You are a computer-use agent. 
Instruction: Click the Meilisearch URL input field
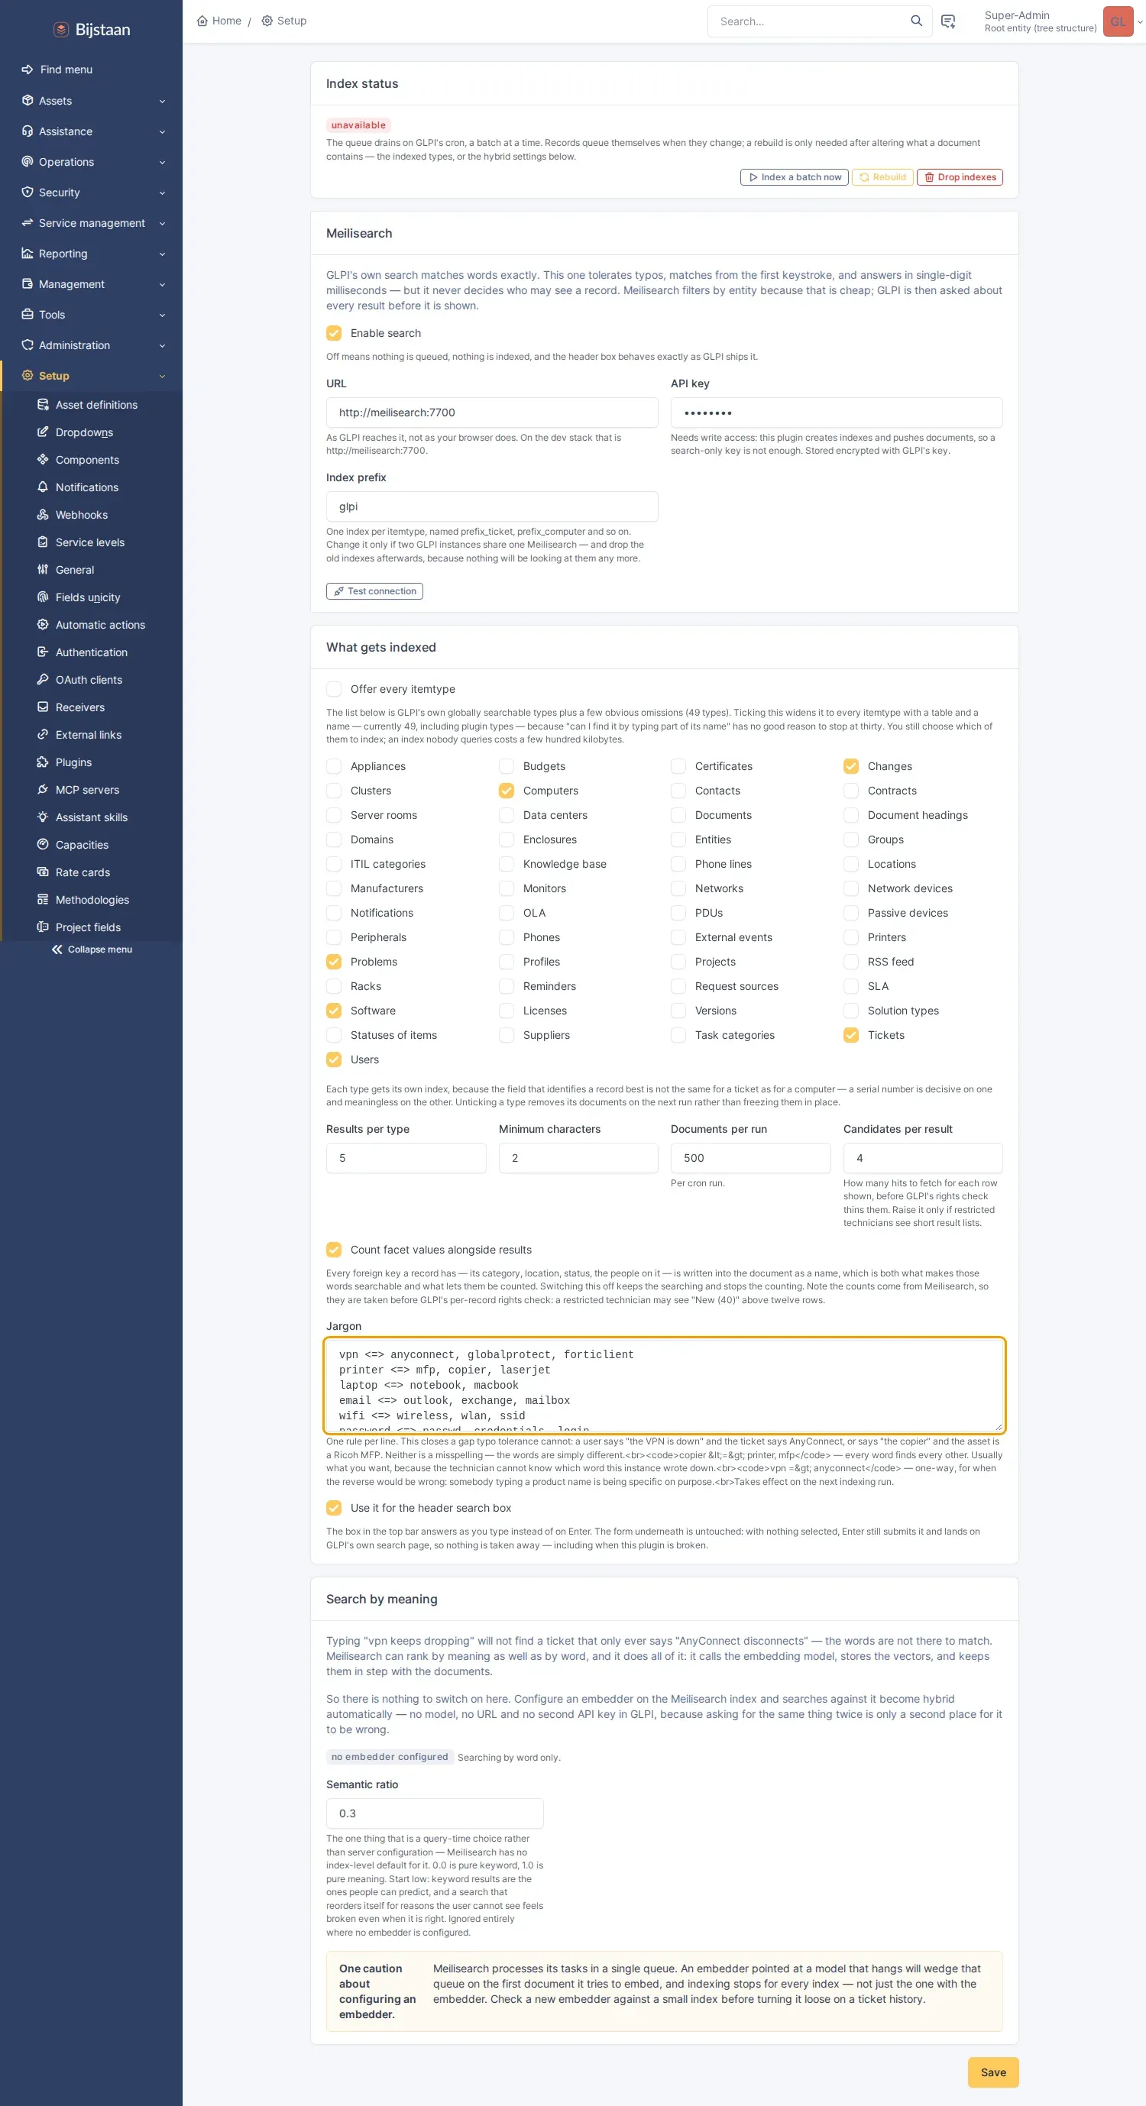(492, 412)
